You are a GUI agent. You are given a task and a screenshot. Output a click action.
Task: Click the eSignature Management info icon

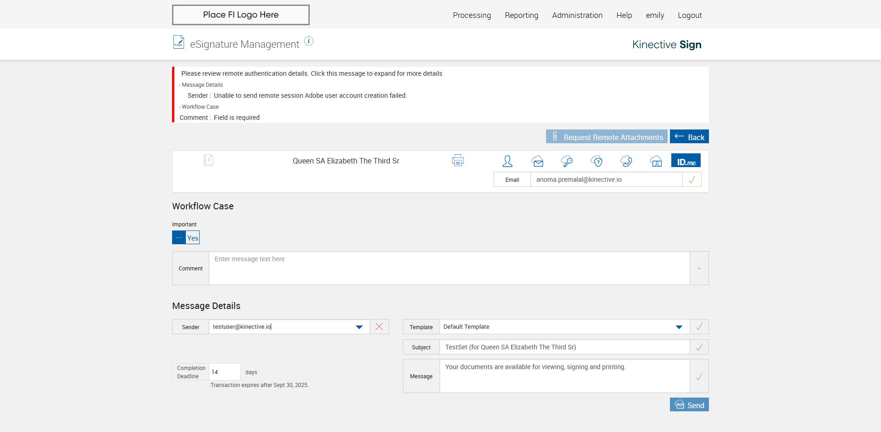(309, 41)
